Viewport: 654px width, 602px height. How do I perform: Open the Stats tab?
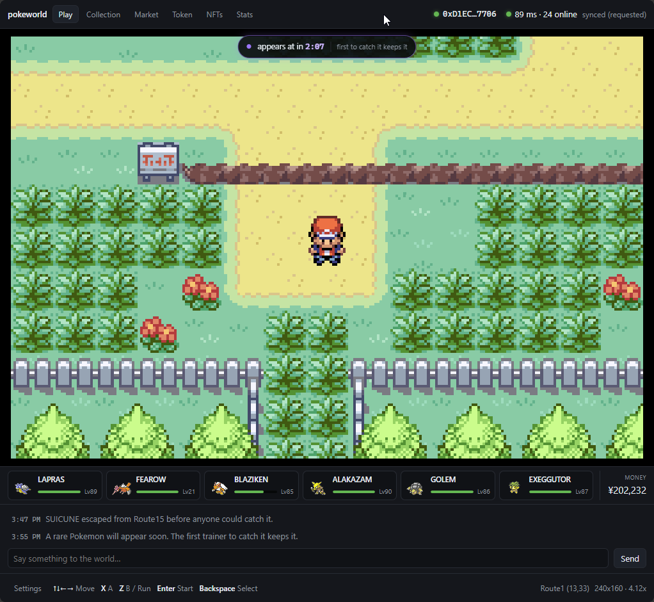[x=244, y=15]
